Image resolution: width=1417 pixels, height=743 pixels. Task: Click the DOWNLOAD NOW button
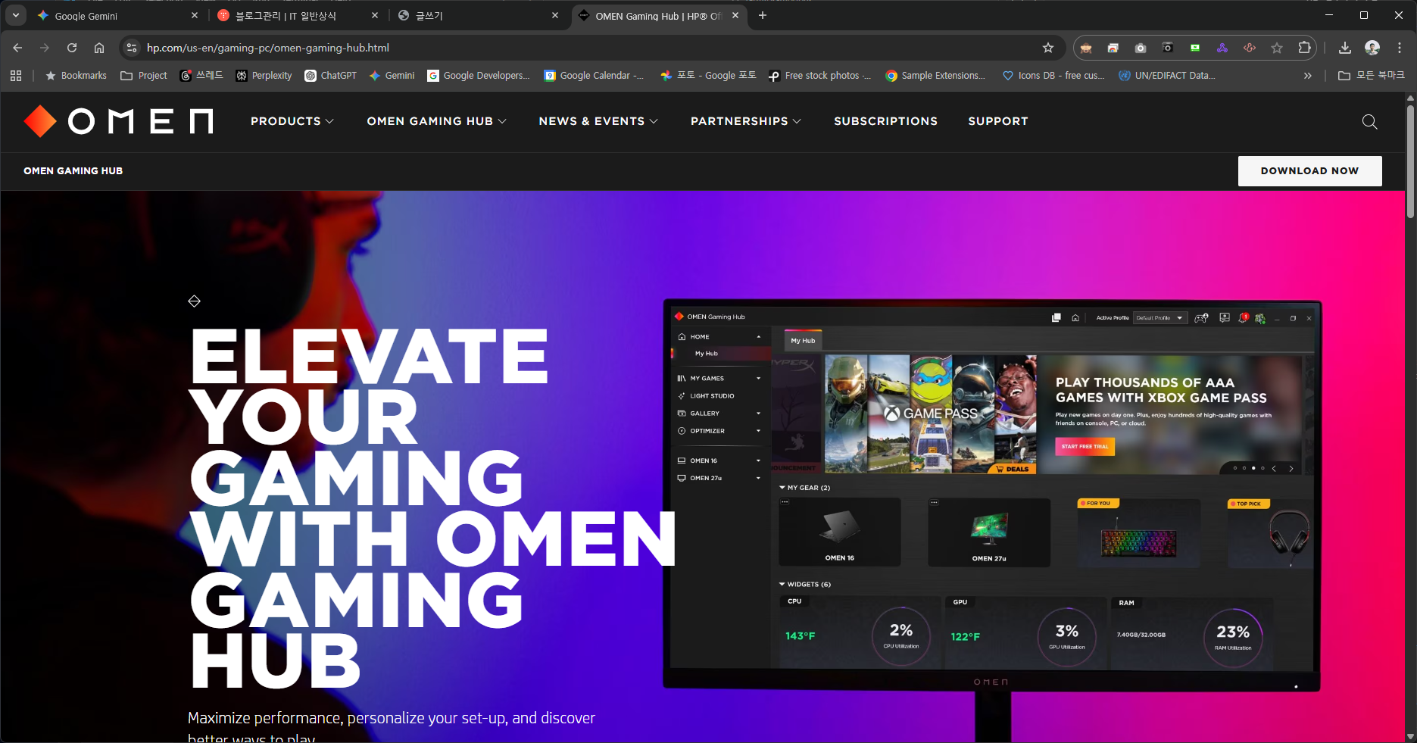pyautogui.click(x=1309, y=171)
